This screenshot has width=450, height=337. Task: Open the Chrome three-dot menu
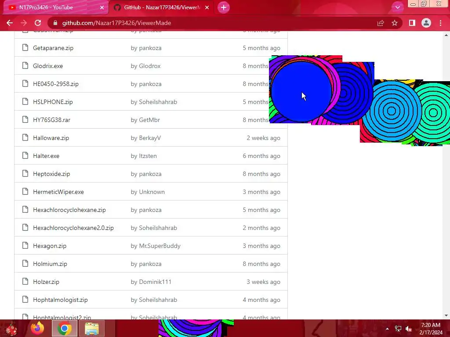click(440, 23)
